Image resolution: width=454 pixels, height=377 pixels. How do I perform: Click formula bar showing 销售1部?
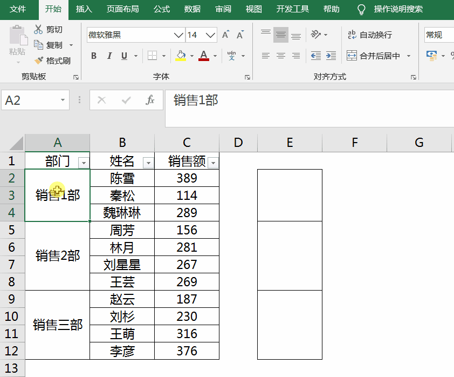[309, 109]
